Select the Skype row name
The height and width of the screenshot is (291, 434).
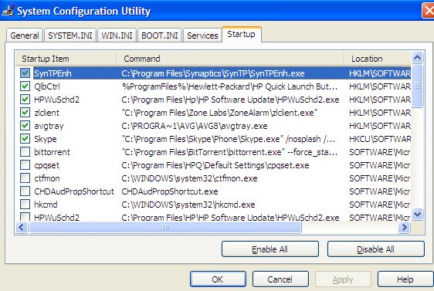pyautogui.click(x=45, y=139)
